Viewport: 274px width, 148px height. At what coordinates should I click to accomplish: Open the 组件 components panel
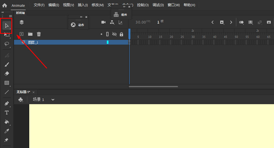[x=121, y=15]
